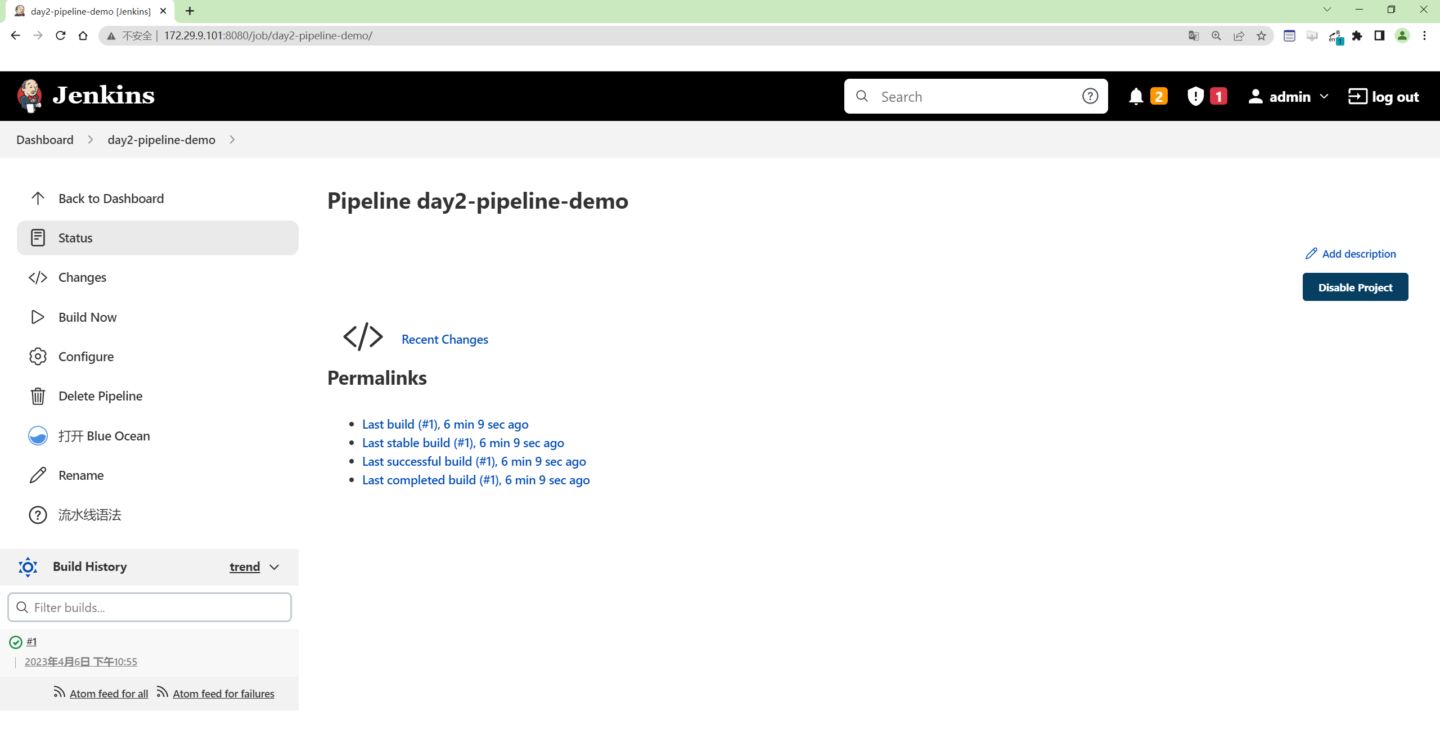Open a new browser tab
1440x729 pixels.
pyautogui.click(x=190, y=11)
